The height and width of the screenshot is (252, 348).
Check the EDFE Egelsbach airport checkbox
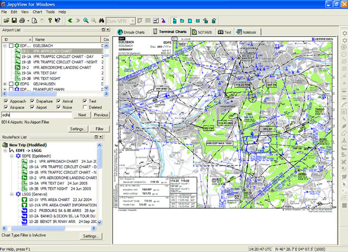pyautogui.click(x=11, y=46)
